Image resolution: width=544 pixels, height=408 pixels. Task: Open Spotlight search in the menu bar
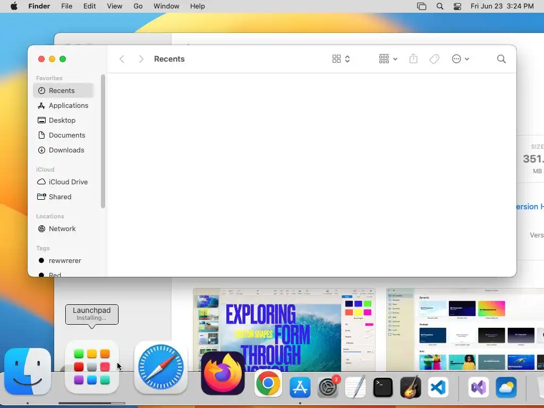(x=440, y=6)
